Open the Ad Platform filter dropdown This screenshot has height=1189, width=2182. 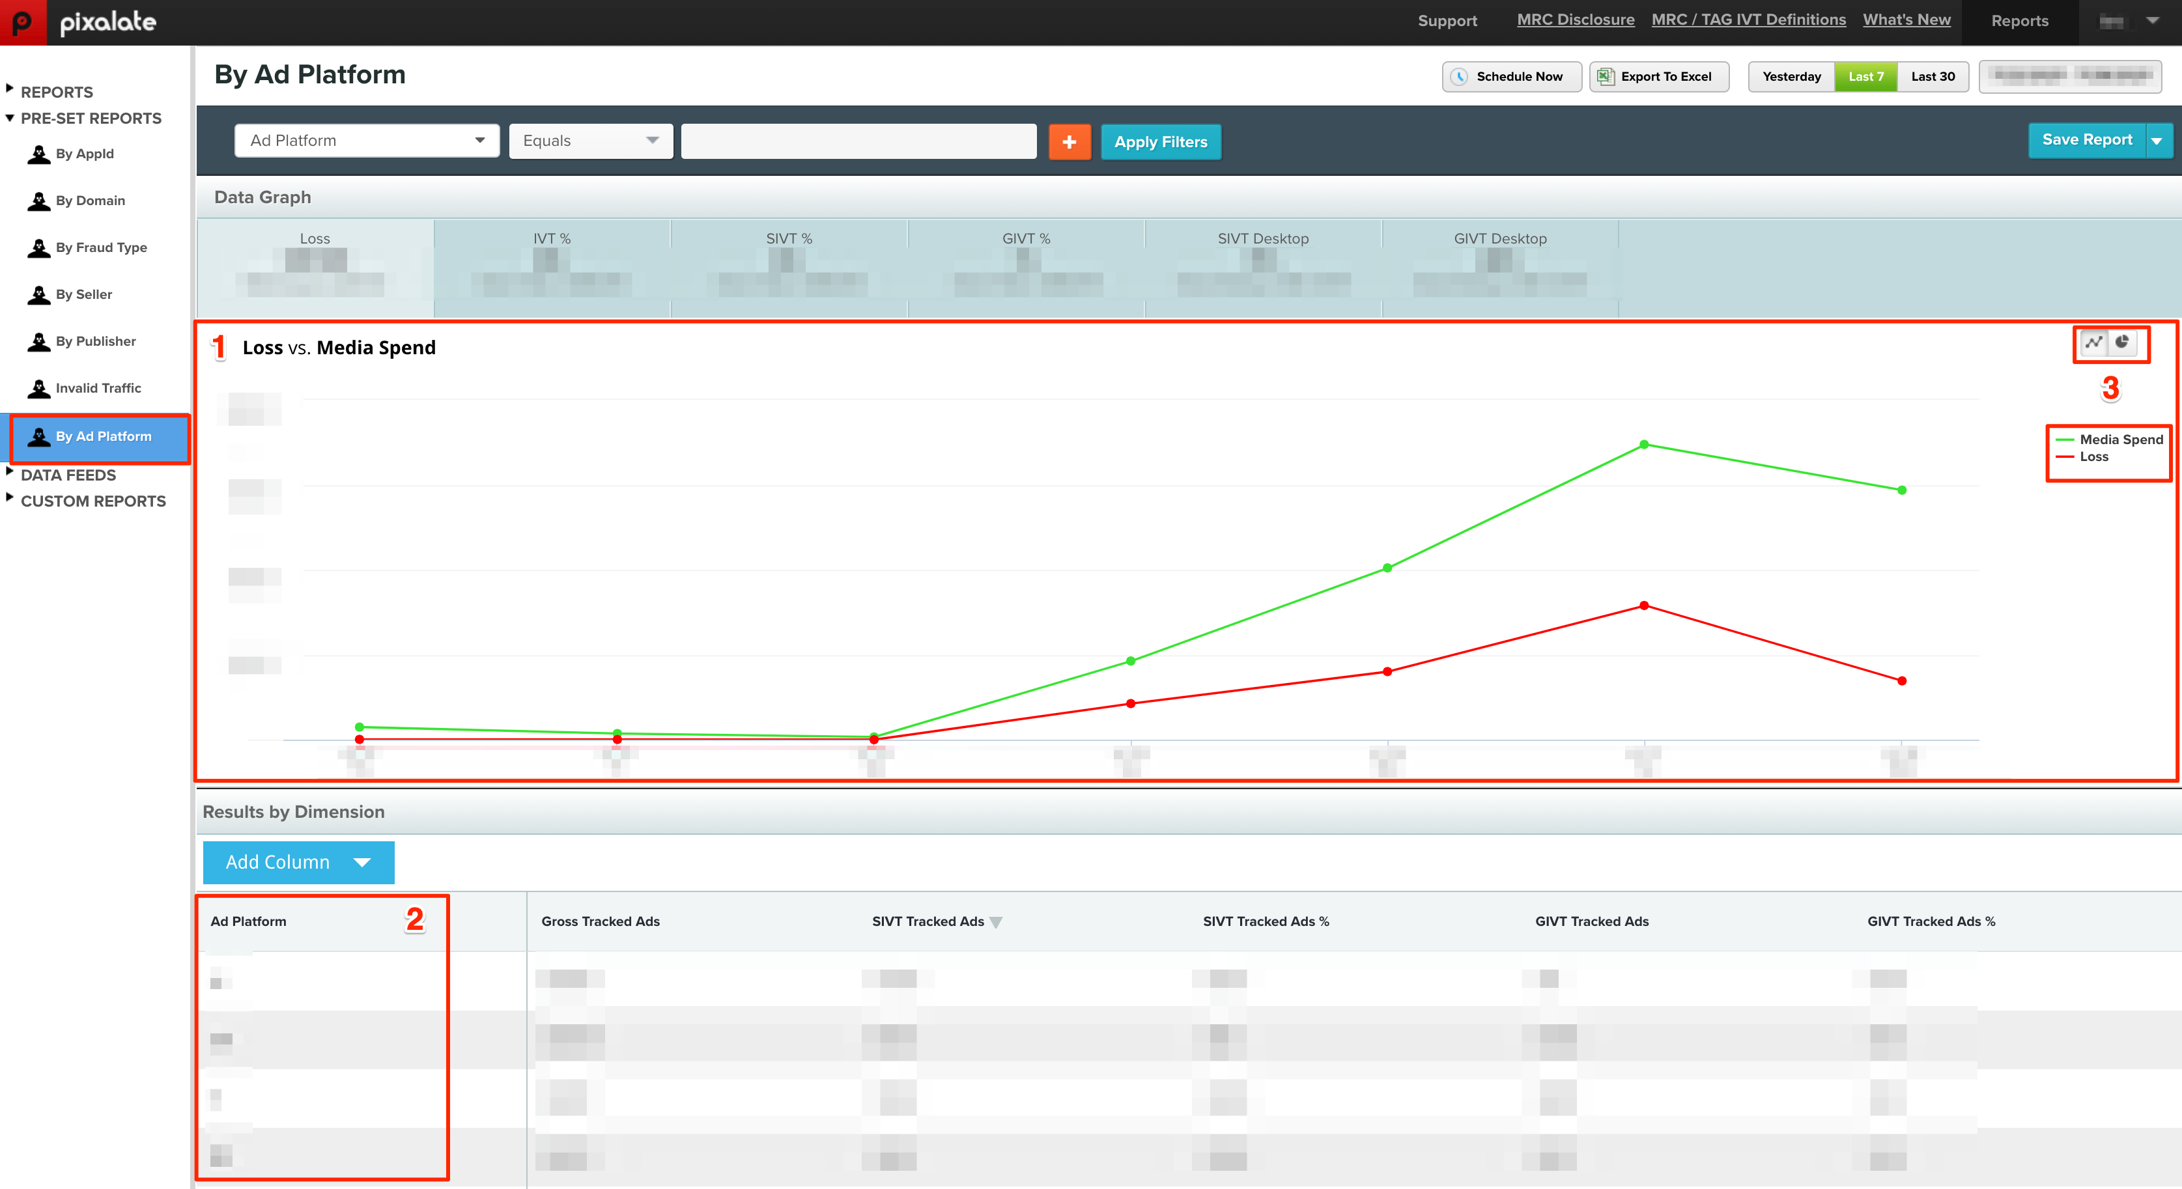(x=367, y=141)
